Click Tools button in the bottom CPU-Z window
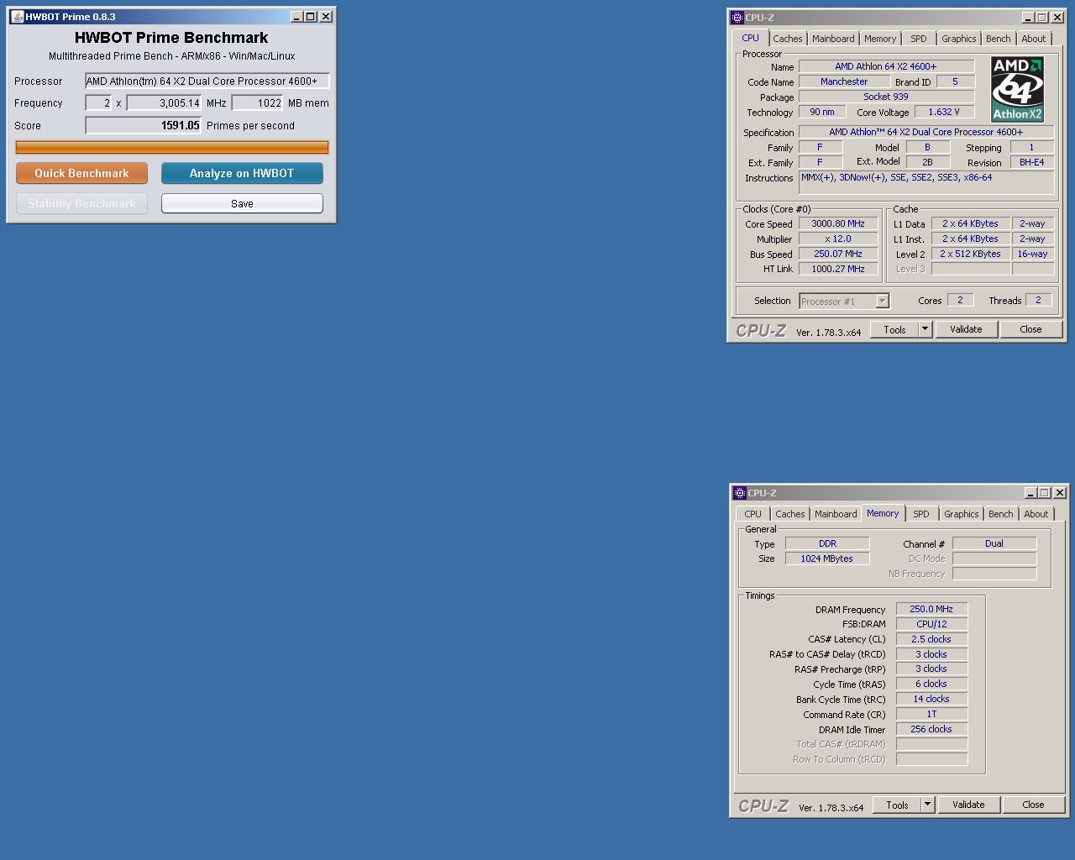 (897, 805)
